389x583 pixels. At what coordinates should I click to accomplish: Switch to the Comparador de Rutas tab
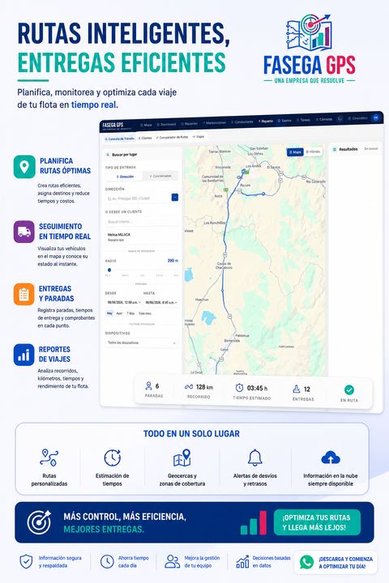[173, 138]
